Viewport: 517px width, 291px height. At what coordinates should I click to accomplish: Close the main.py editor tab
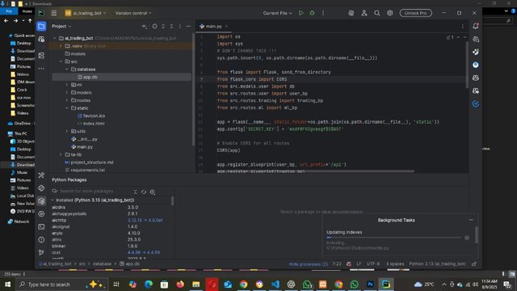(226, 27)
